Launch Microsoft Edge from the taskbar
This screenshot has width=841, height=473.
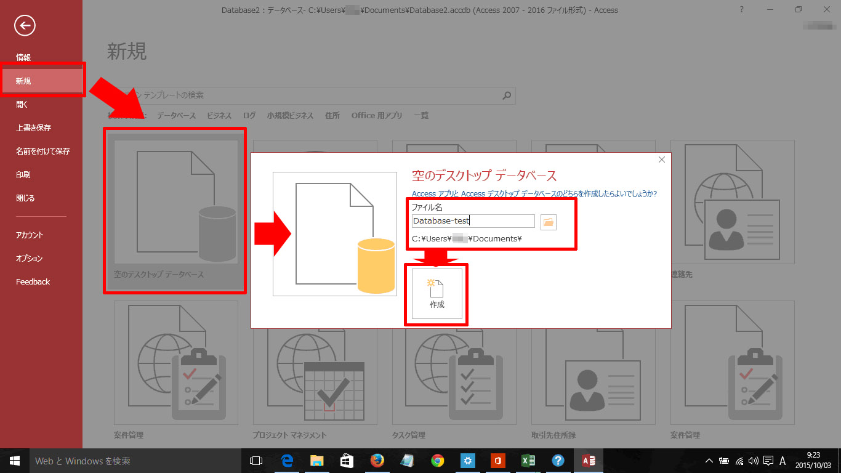286,461
